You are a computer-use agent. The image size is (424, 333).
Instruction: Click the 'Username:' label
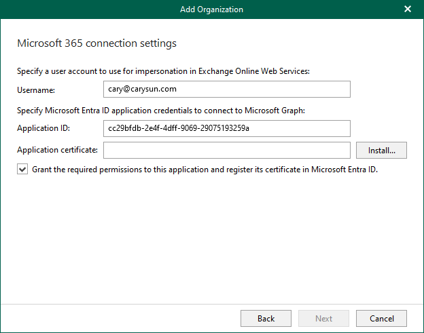pos(36,90)
